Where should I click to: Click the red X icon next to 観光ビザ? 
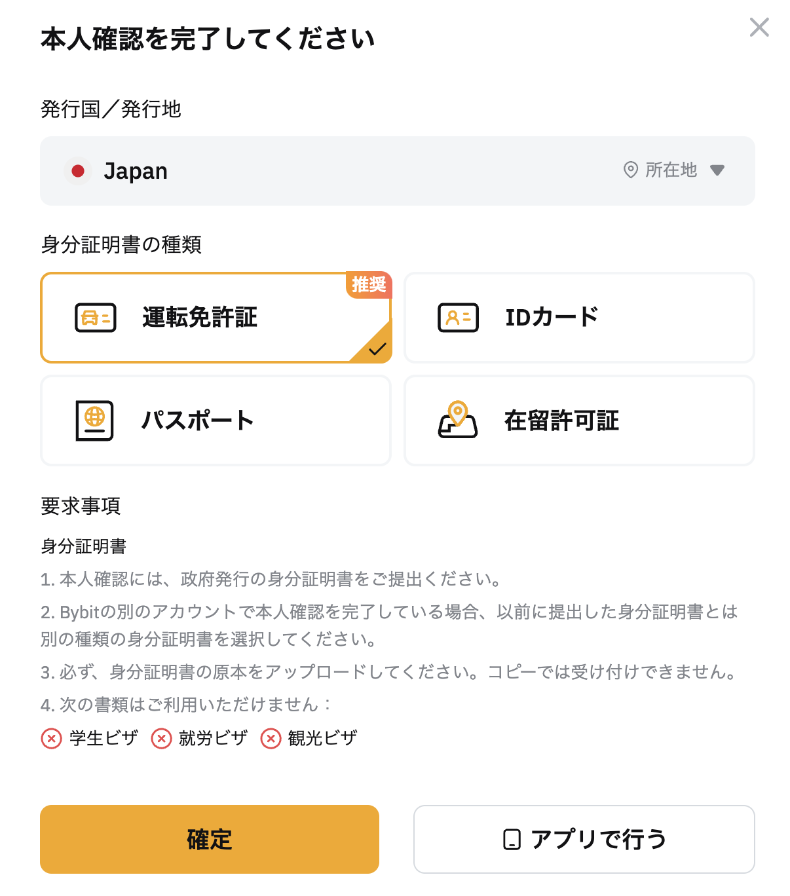[x=271, y=739]
